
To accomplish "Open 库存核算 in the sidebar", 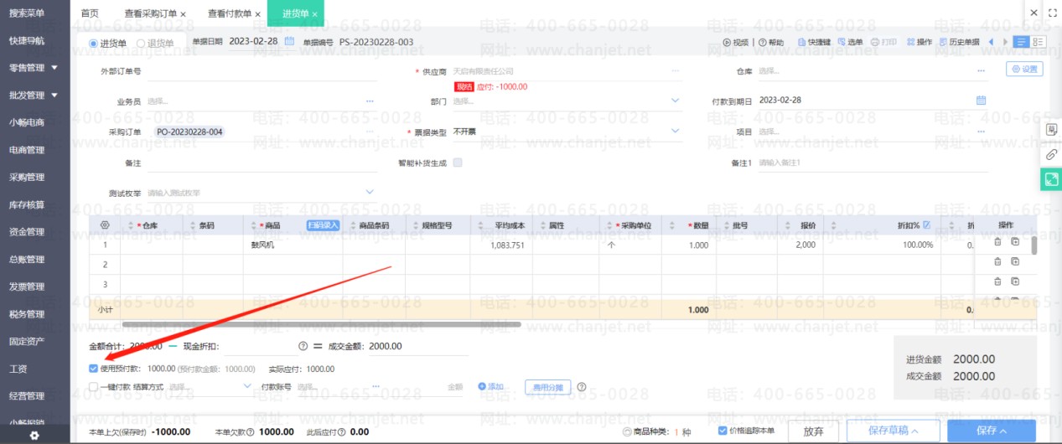I will coord(27,204).
